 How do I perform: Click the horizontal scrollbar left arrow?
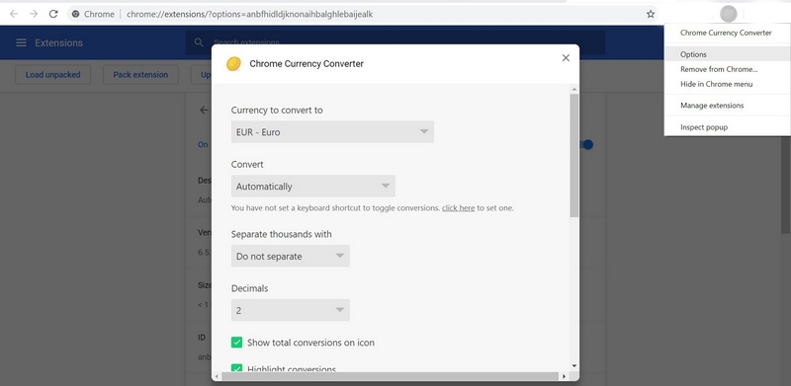tap(217, 376)
